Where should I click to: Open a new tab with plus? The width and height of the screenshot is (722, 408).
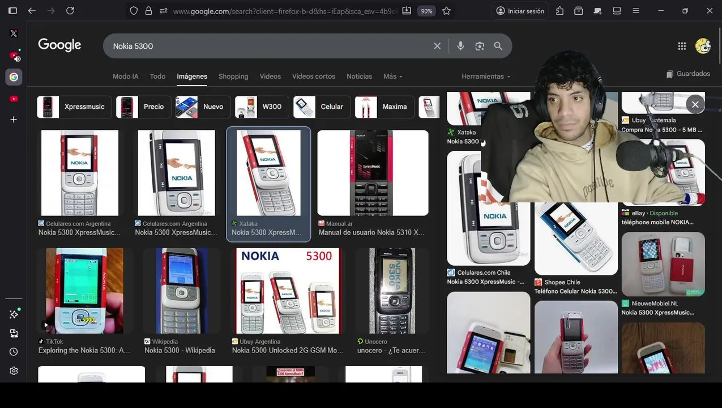click(x=14, y=120)
